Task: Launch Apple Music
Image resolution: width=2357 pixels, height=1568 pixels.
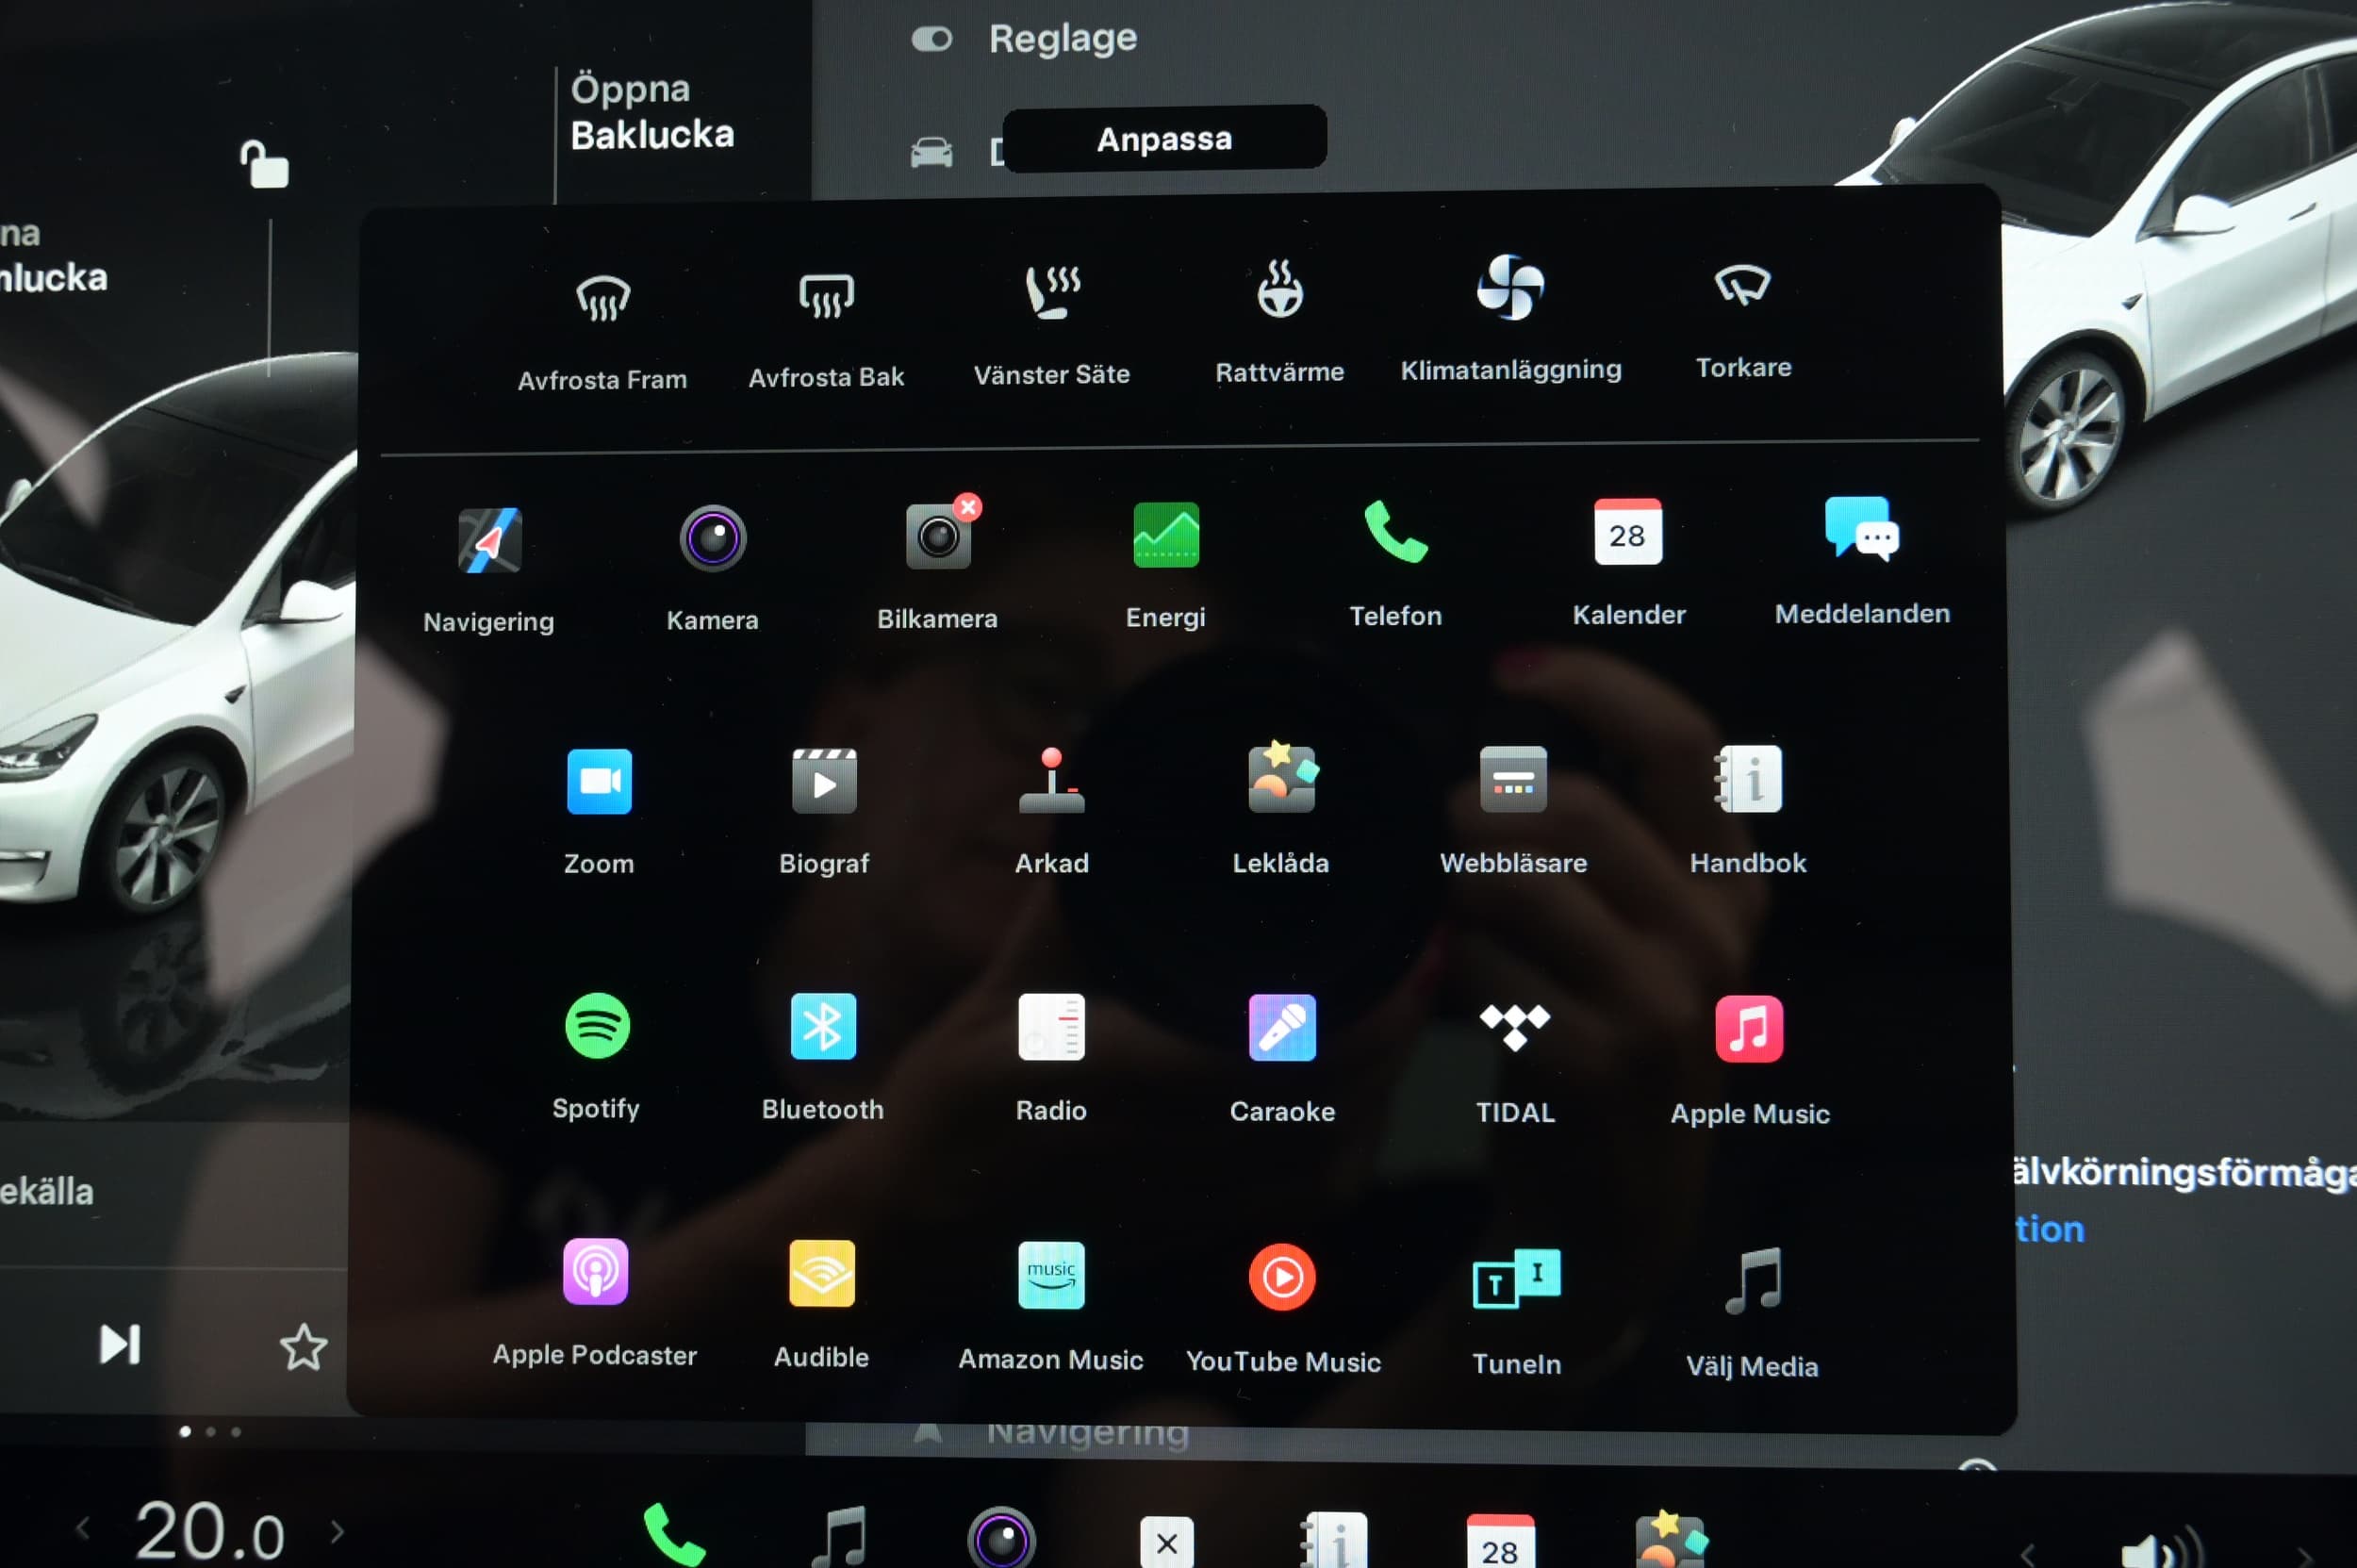Action: tap(1749, 1062)
